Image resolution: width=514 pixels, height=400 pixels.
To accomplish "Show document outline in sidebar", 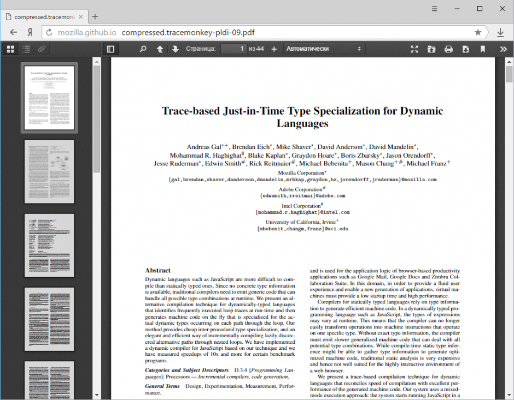I will point(26,49).
